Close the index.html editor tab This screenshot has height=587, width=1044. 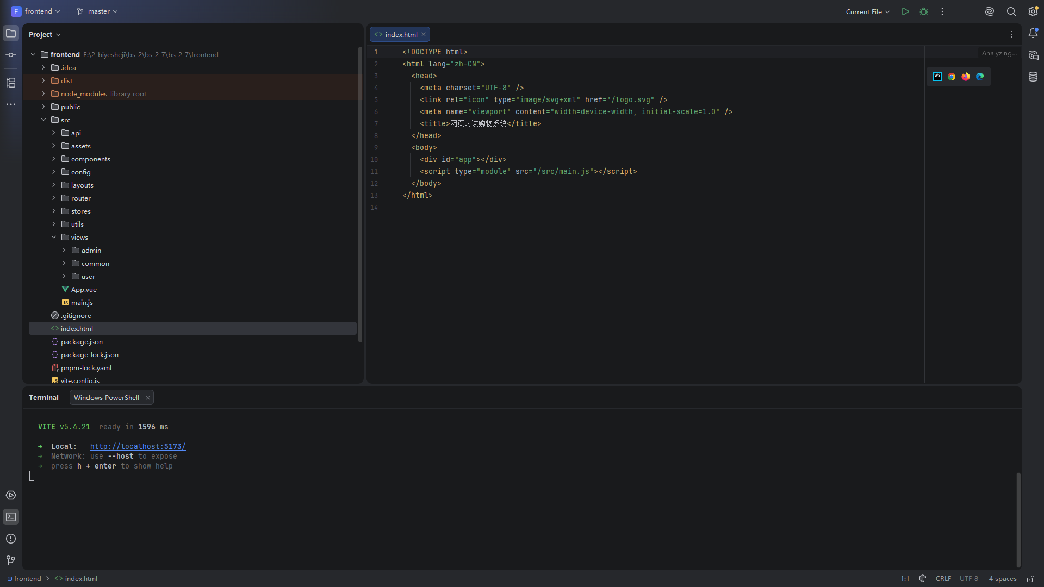coord(424,34)
